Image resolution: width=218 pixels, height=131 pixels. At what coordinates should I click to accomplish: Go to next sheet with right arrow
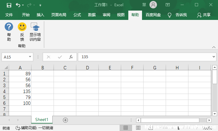point(18,120)
